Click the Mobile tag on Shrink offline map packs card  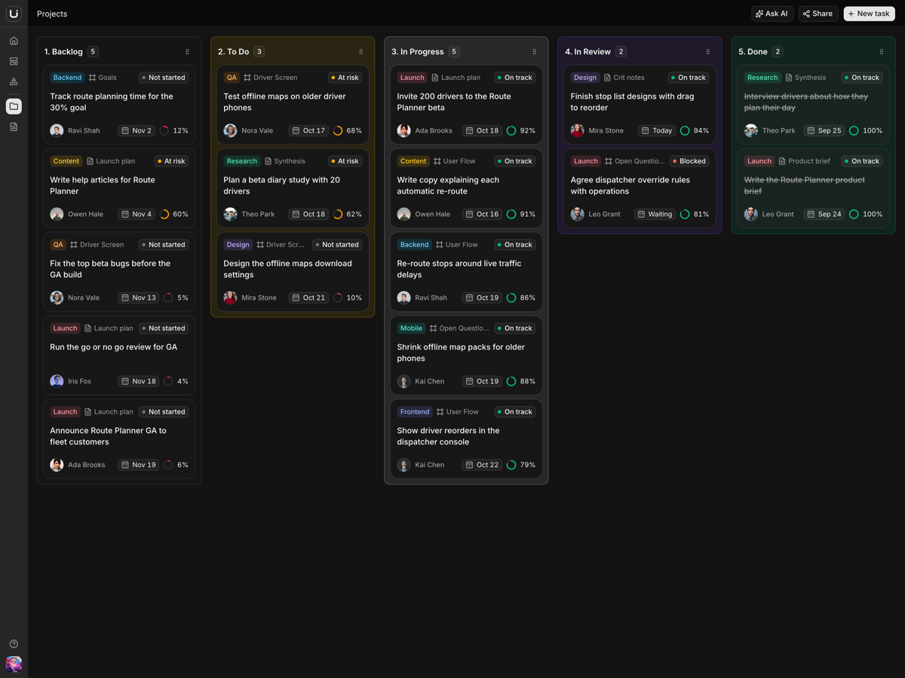pos(411,328)
